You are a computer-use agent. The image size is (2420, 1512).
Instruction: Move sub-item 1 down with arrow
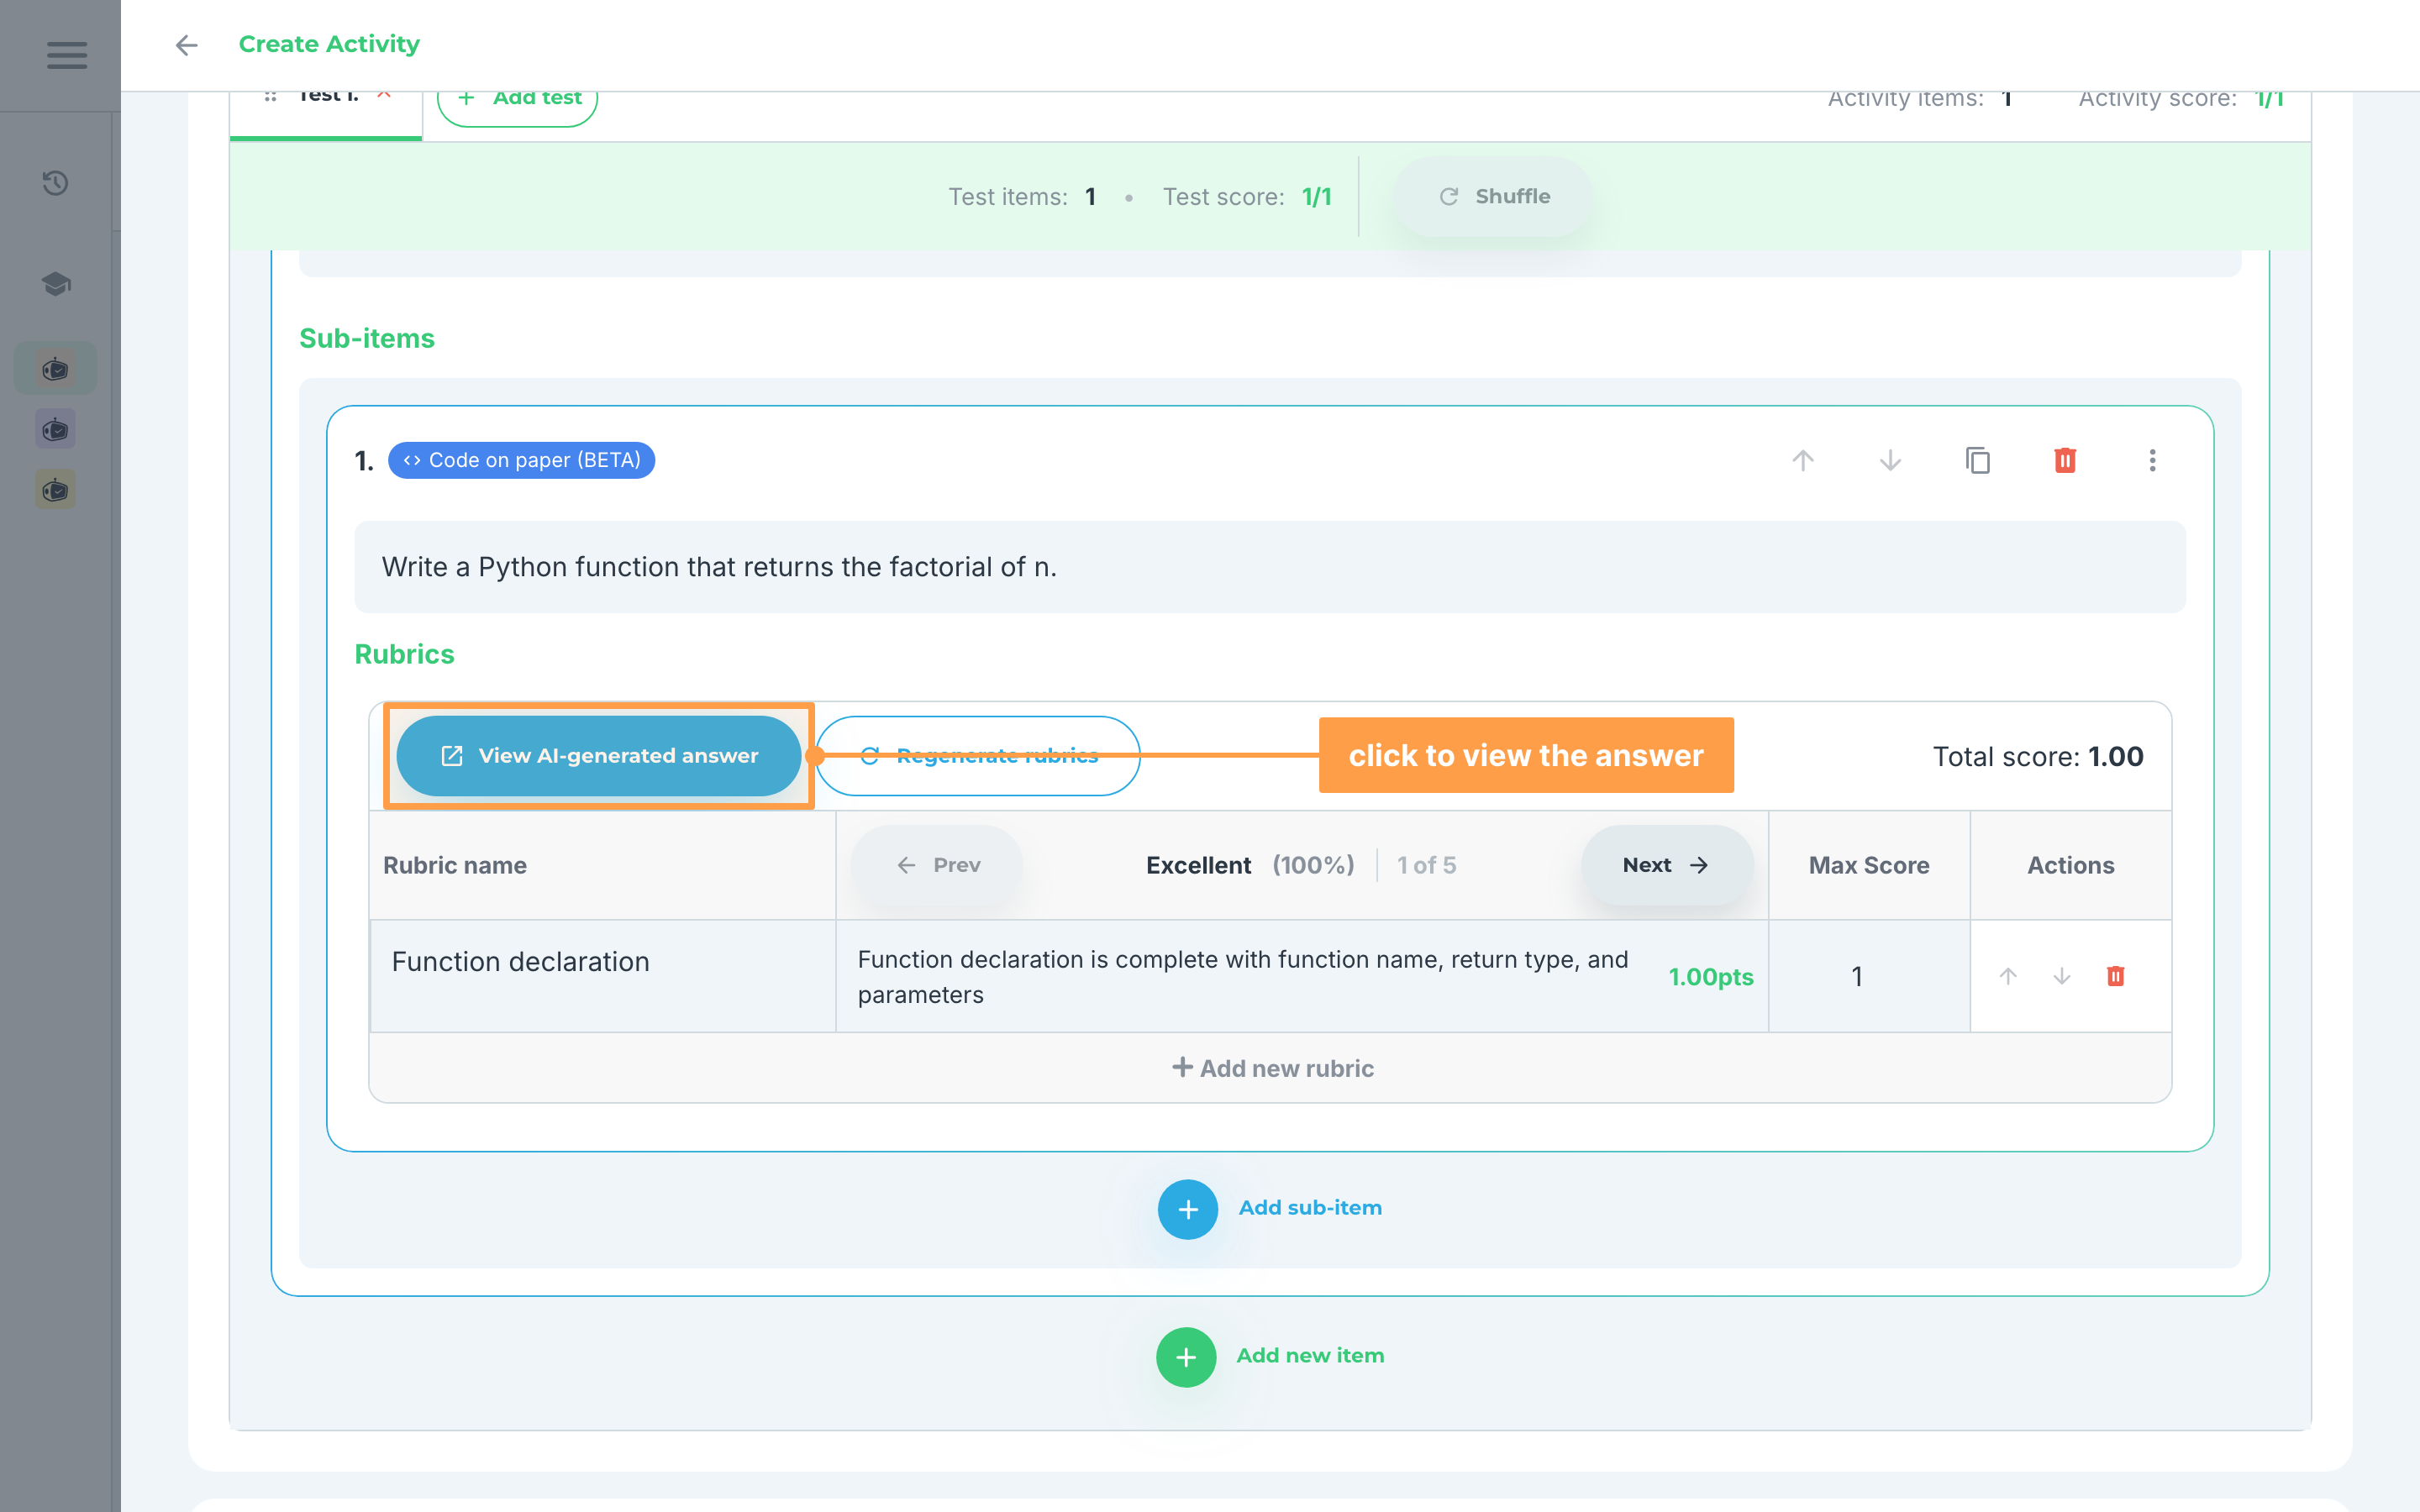click(1890, 460)
